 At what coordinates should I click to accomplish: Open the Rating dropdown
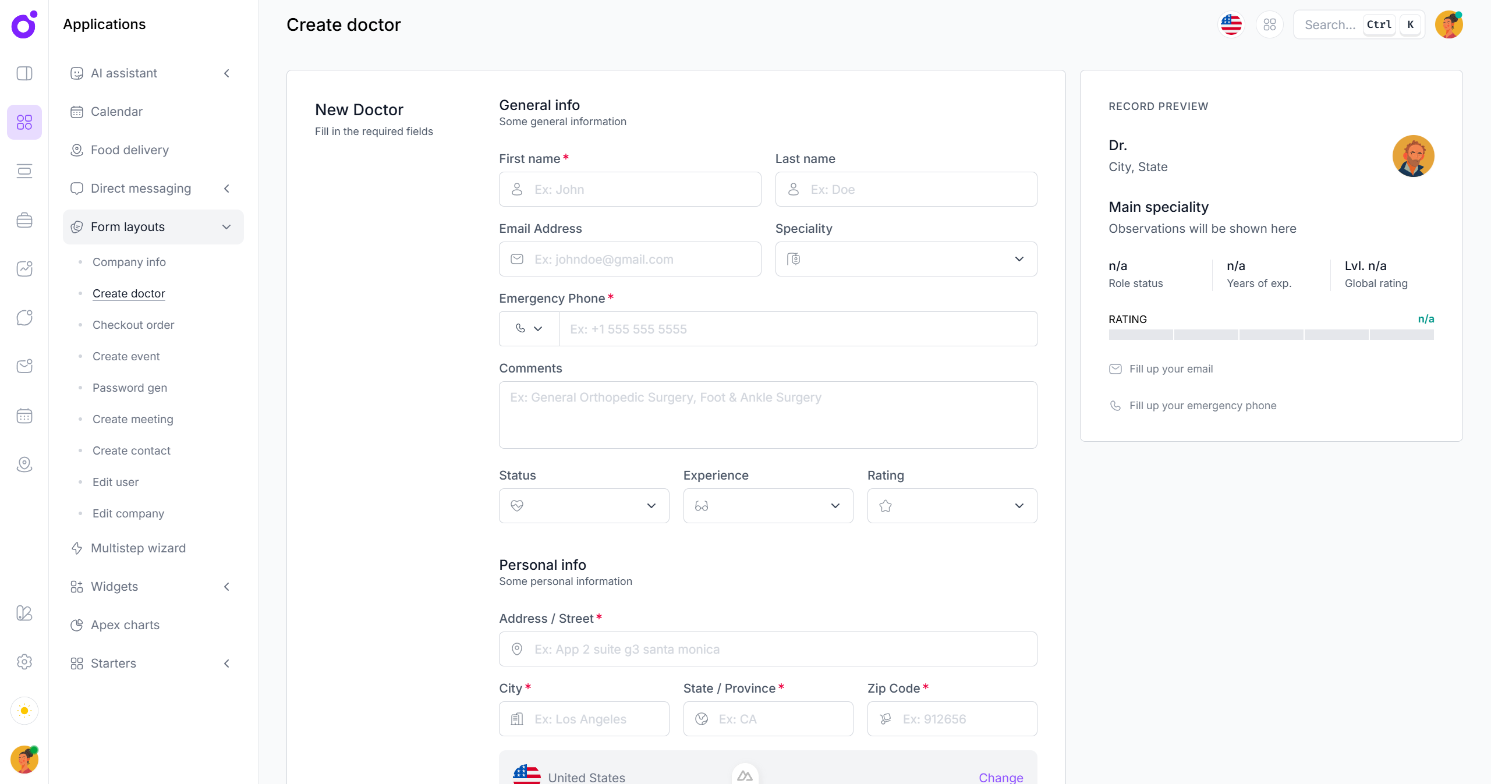point(952,506)
